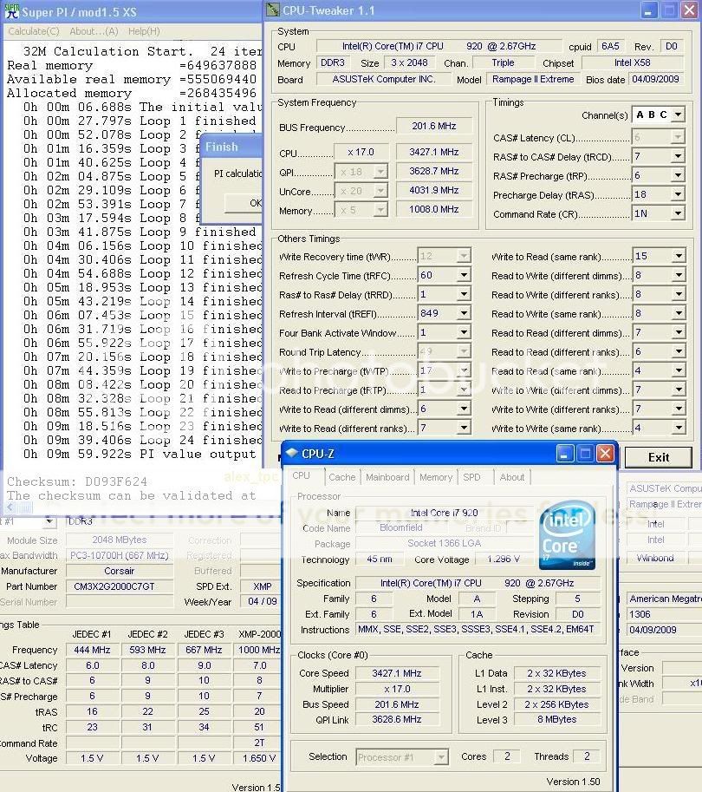Screen dimensions: 702x792
Task: Click QPI Link 3628.6 MHz value
Action: click(x=397, y=719)
